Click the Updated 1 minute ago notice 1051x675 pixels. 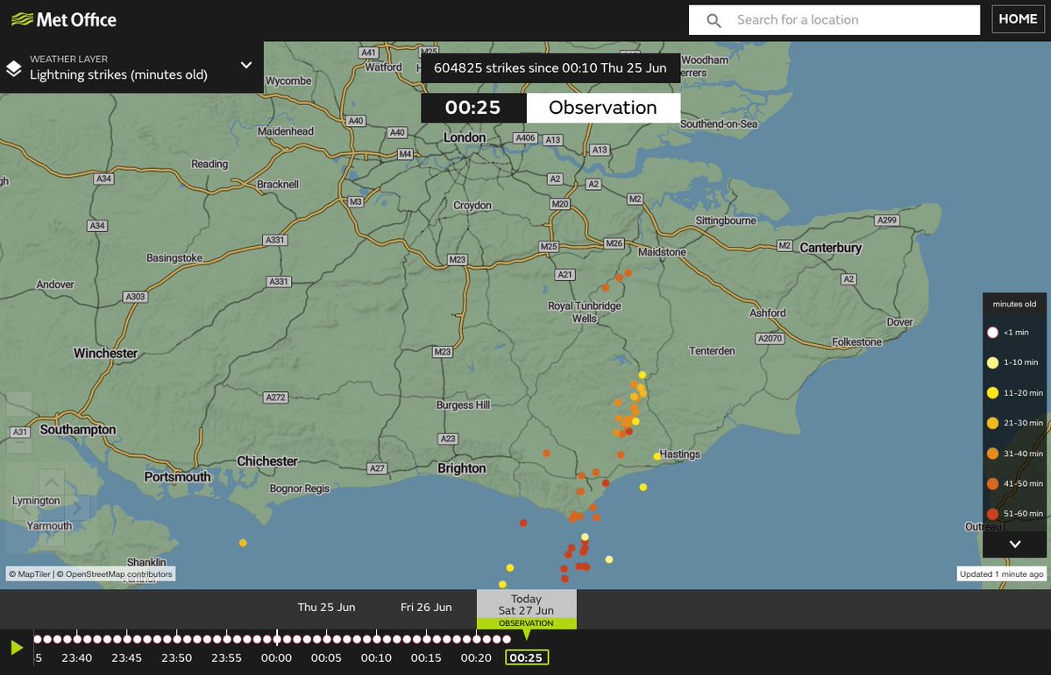(x=1001, y=574)
